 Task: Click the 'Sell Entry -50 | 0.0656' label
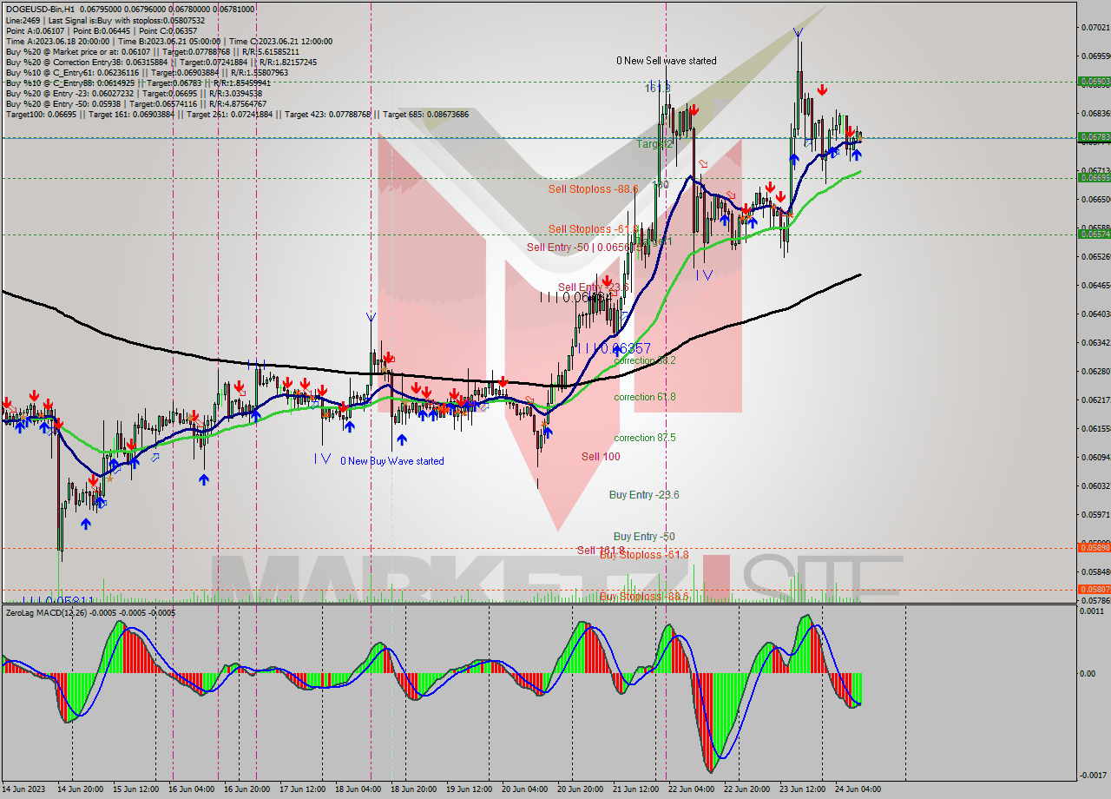[x=583, y=247]
